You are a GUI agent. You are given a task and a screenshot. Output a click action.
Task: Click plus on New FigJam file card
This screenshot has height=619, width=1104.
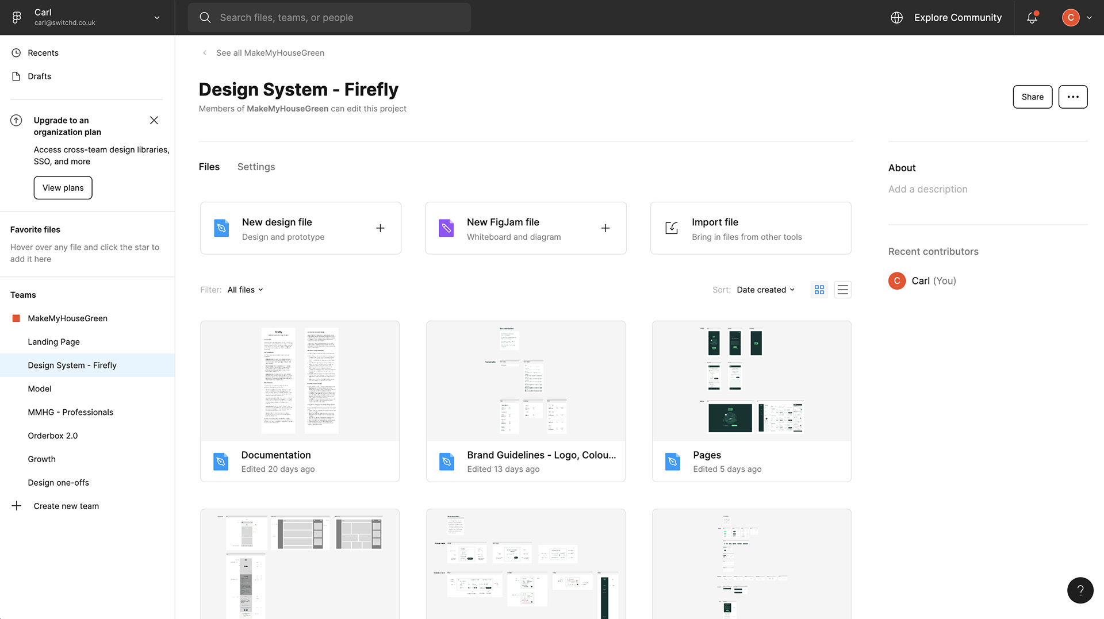click(x=605, y=228)
